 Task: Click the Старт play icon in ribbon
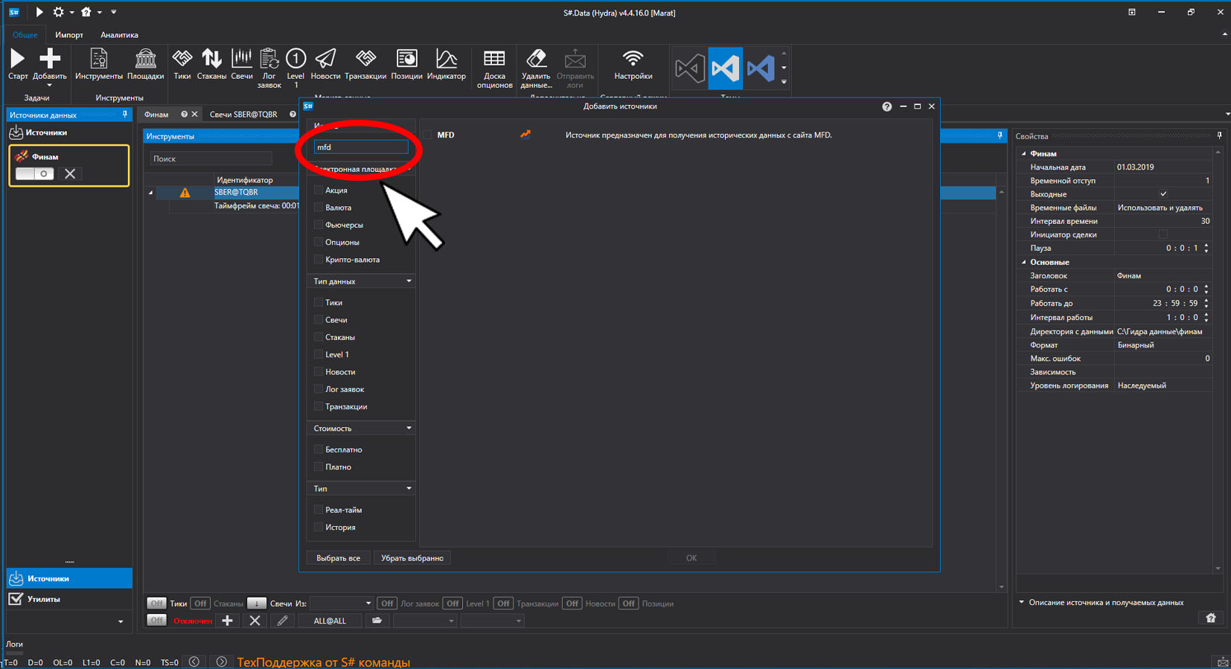click(18, 59)
